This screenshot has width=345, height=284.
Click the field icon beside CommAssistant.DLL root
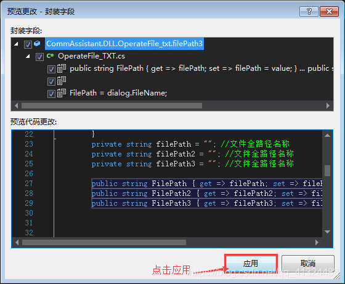[x=37, y=43]
